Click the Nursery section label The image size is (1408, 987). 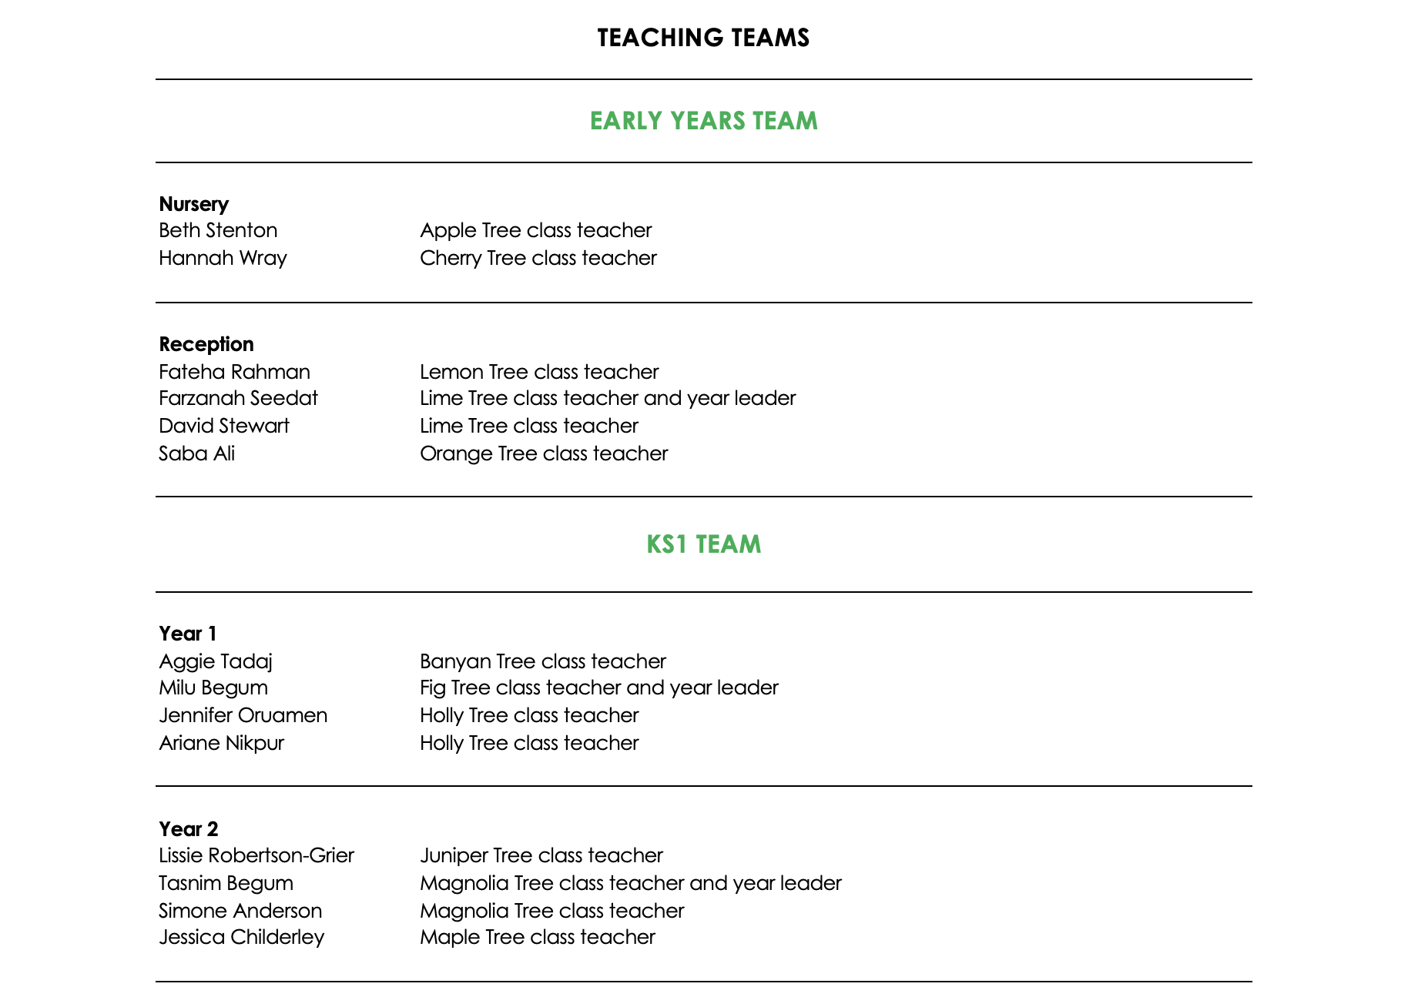[193, 204]
